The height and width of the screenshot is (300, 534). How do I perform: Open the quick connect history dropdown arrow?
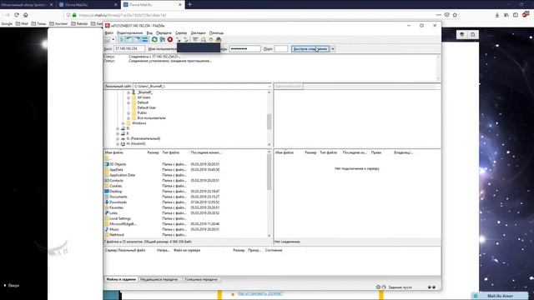click(333, 49)
